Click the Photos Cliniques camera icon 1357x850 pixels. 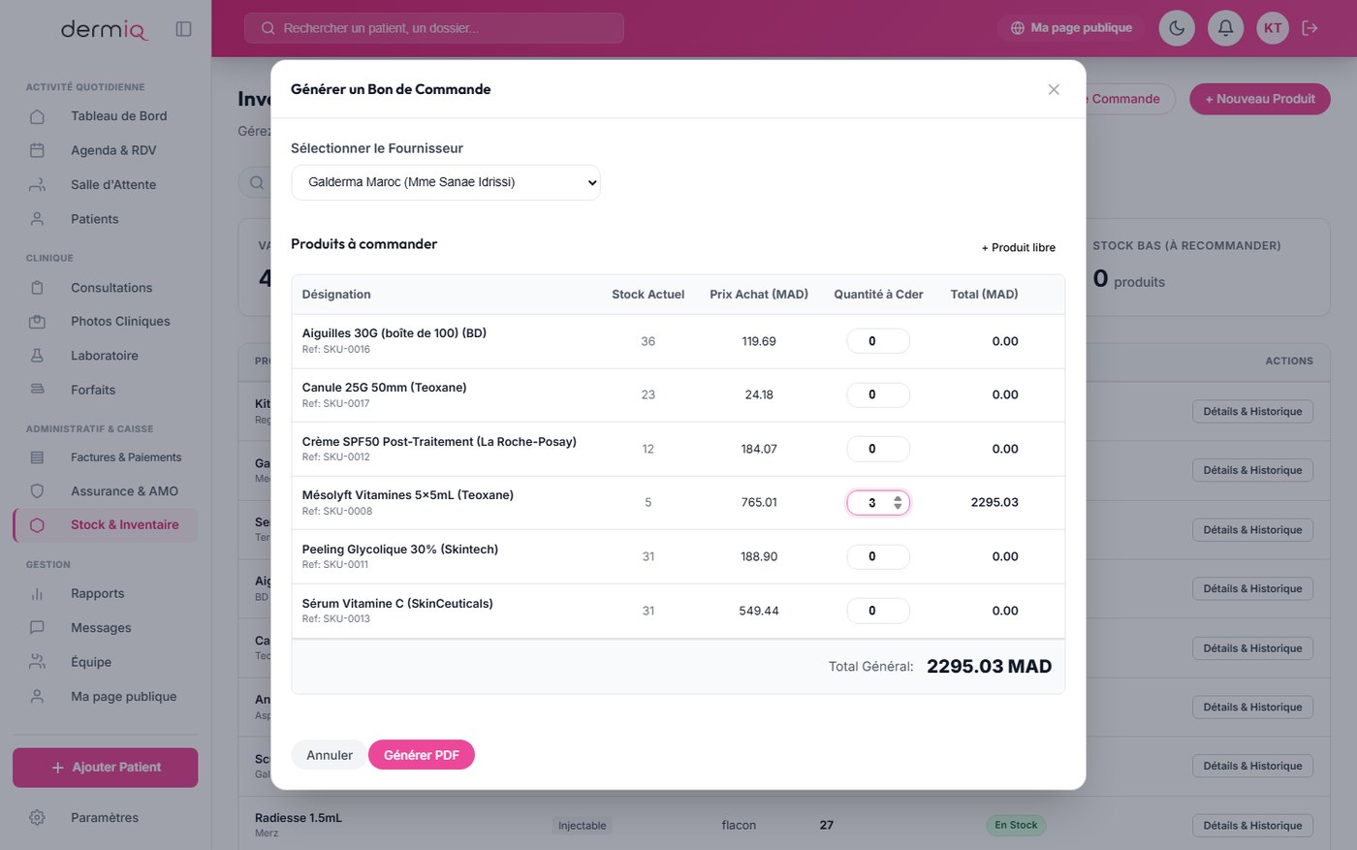(37, 322)
